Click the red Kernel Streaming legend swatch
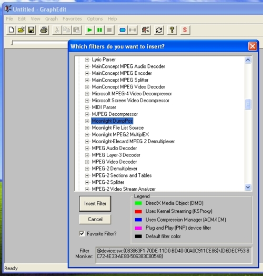263x276 pixels. coord(138,212)
